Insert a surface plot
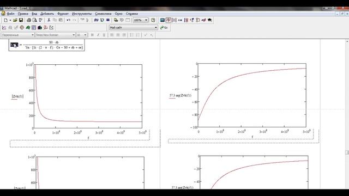The height and width of the screenshot is (196, 349). 28,28
